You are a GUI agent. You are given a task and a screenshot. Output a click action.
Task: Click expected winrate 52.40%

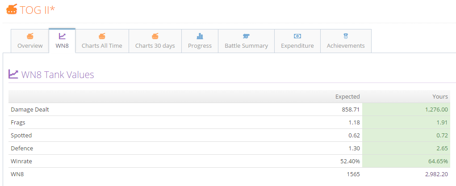(350, 161)
